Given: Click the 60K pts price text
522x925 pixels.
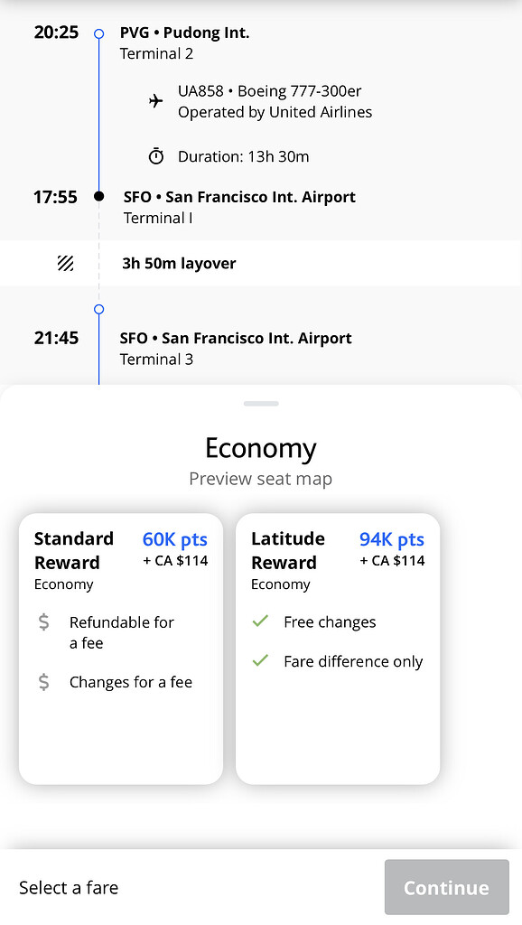Looking at the screenshot, I should (x=174, y=538).
